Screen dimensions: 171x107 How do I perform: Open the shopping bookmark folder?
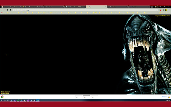point(122,13)
